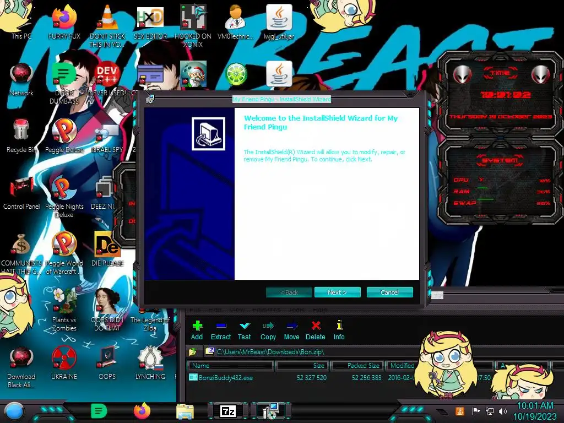Select the Java jar icon below lwjgl_util.jar
564x423 pixels.
pos(279,74)
